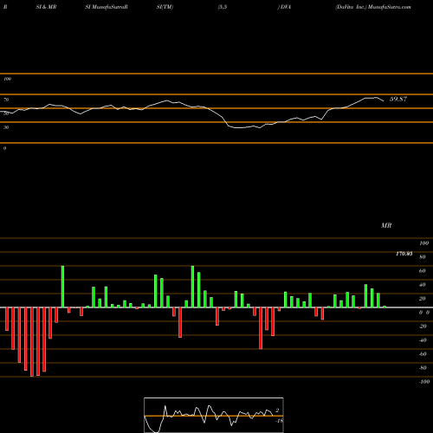Click the RSI axis label 30
This screenshot has height=433, width=433.
[6, 127]
